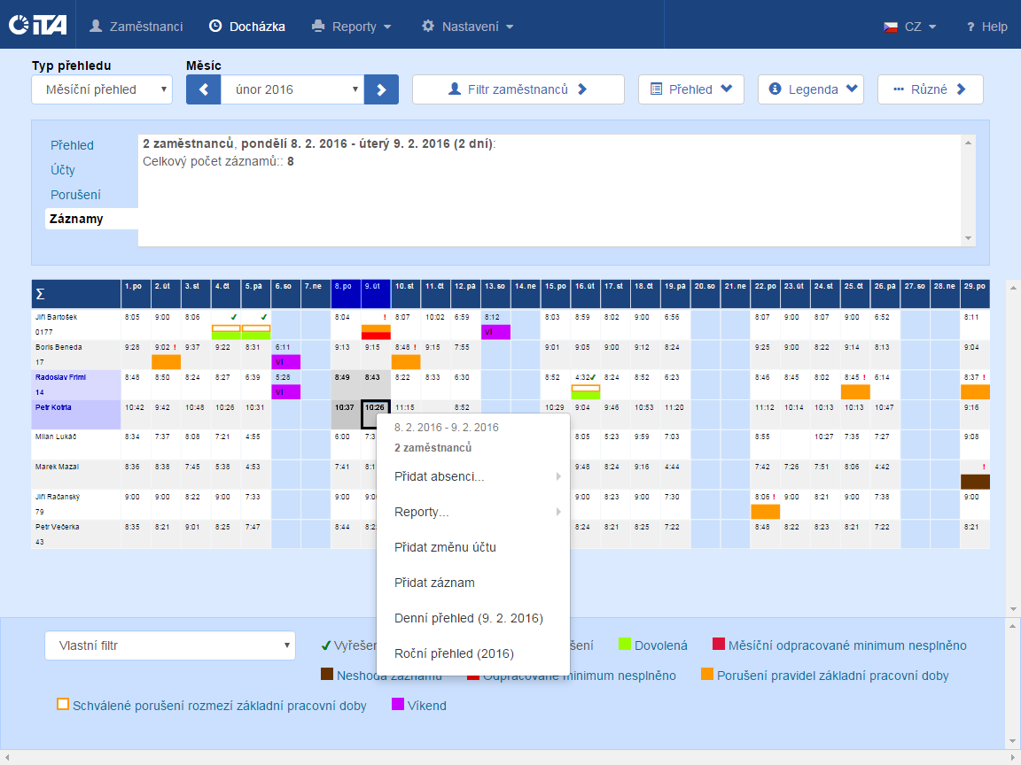The image size is (1021, 765).
Task: Open the Typ přehledu dropdown
Action: click(x=102, y=89)
